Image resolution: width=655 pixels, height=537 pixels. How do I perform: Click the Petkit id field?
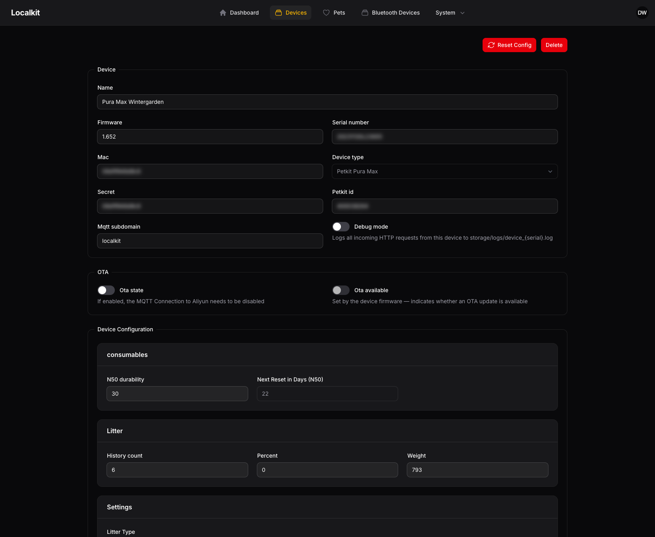point(445,206)
